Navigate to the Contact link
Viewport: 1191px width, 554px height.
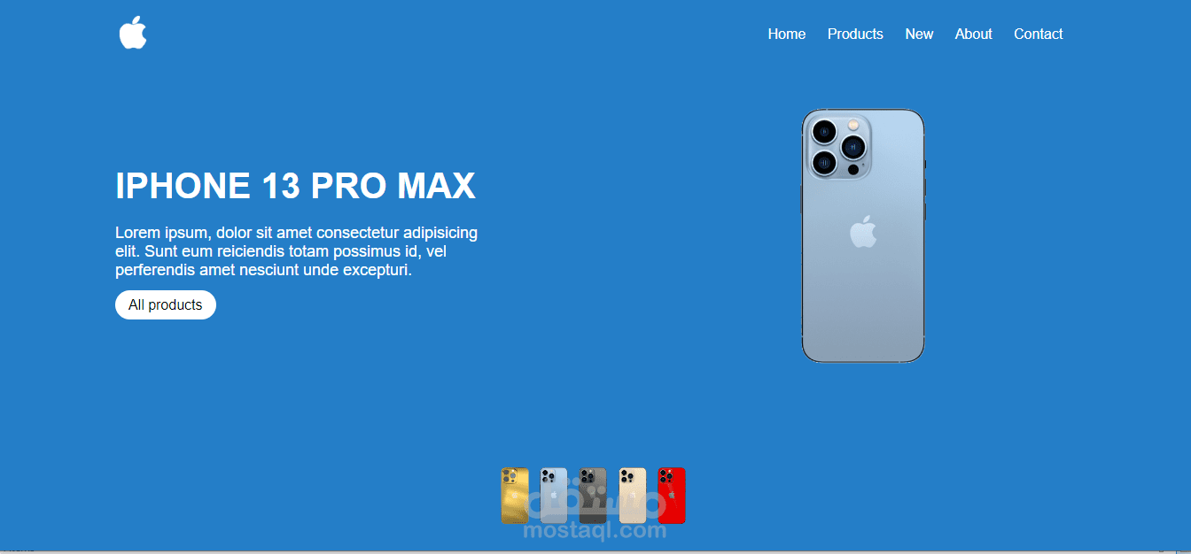[1038, 34]
